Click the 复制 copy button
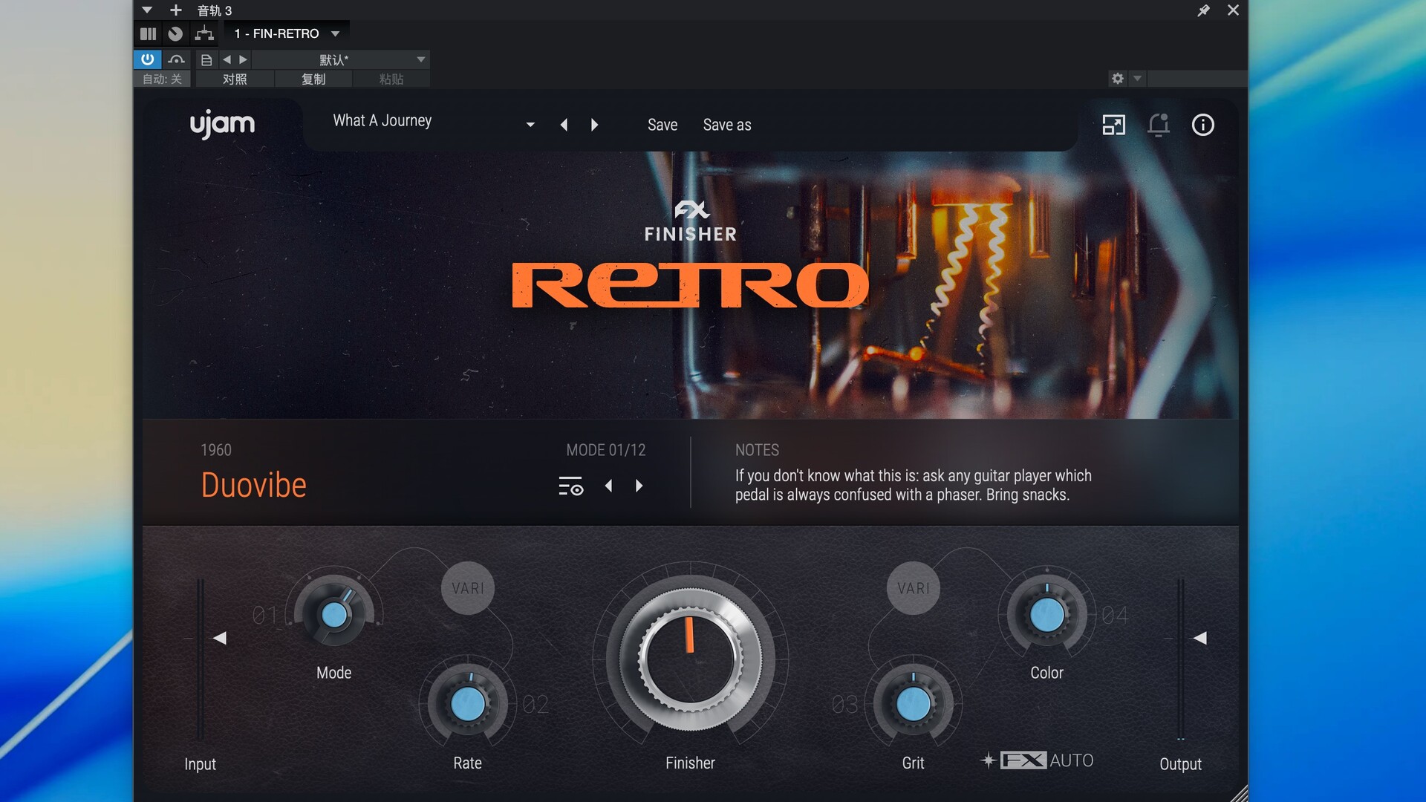Viewport: 1426px width, 802px height. [x=313, y=79]
